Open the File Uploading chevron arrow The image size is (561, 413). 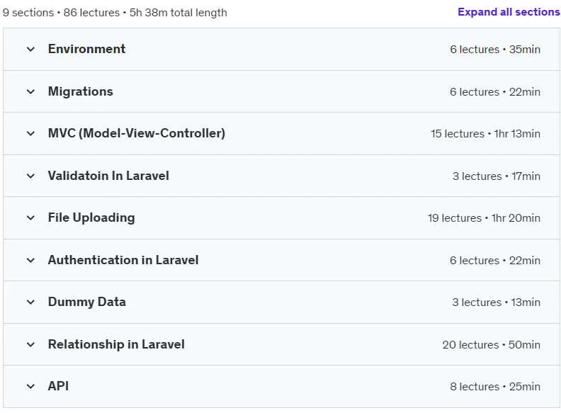point(30,217)
